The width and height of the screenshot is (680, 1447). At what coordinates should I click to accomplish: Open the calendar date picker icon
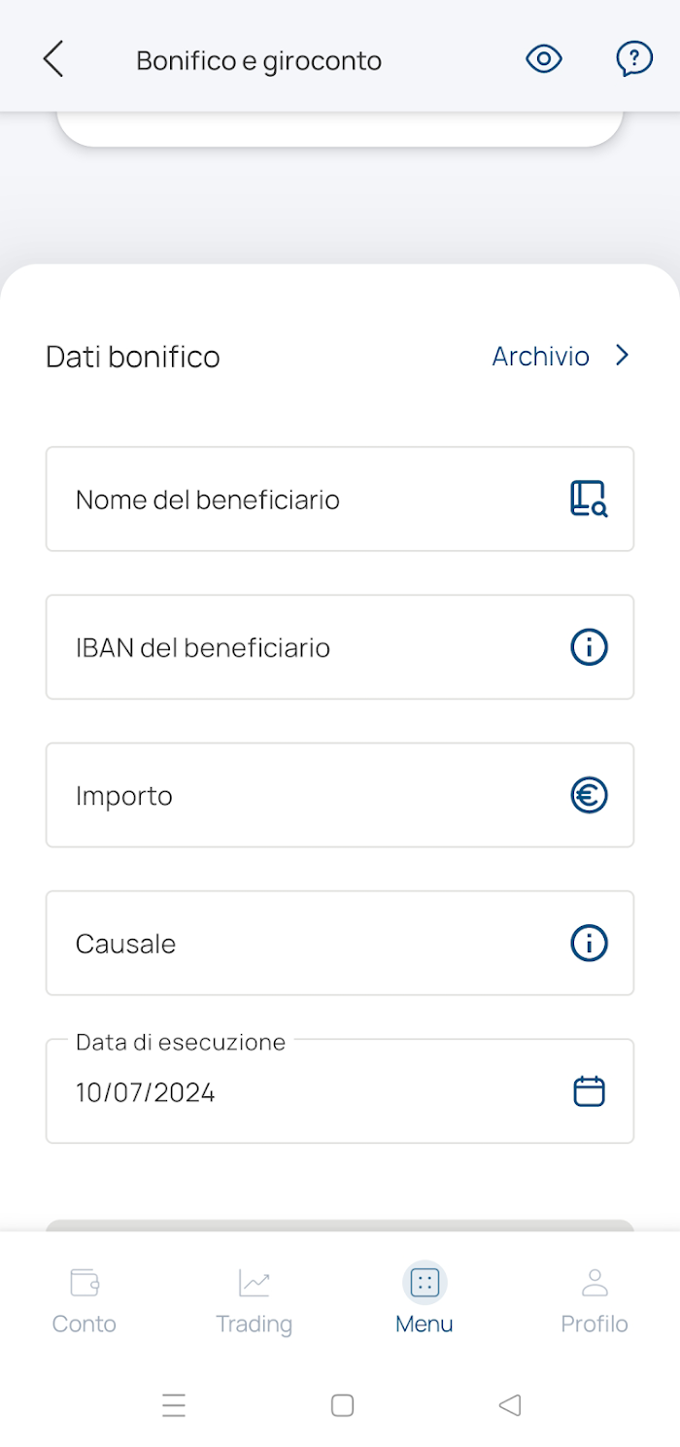[x=589, y=1091]
